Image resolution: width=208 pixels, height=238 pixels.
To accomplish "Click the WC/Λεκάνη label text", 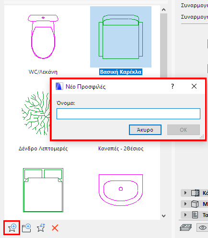I will tap(43, 72).
